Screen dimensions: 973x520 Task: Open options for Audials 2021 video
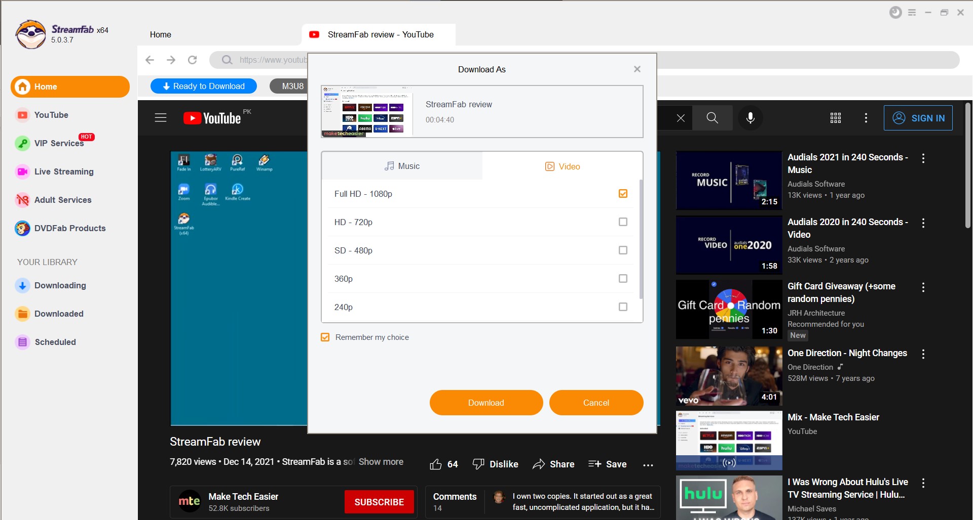[923, 158]
